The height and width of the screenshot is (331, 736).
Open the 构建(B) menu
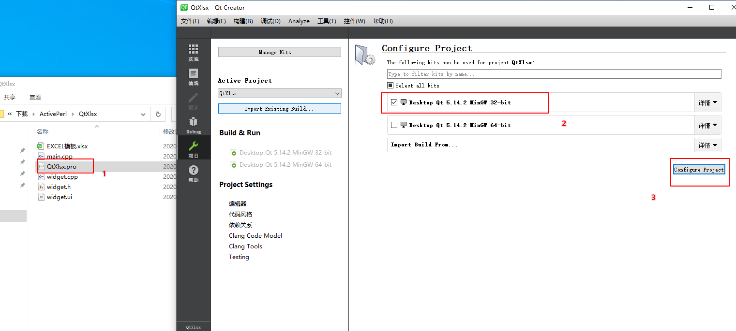[243, 21]
